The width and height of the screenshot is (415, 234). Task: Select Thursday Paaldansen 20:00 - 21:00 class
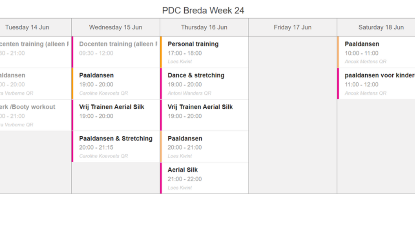[204, 147]
